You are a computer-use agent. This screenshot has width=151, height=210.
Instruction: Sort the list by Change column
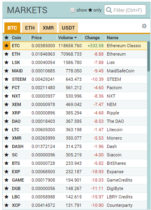point(92,38)
